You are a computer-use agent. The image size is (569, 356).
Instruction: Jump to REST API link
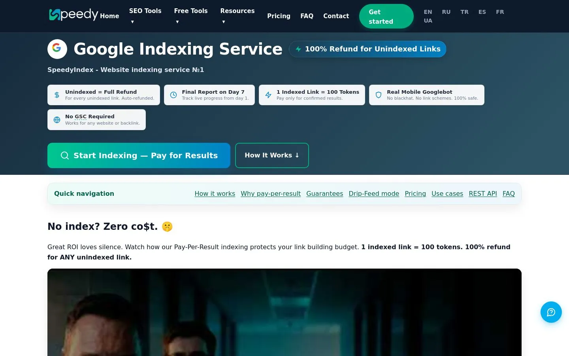click(x=483, y=193)
